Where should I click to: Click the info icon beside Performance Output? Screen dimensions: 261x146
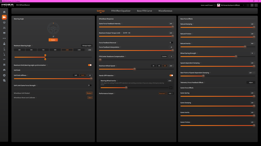115,93
